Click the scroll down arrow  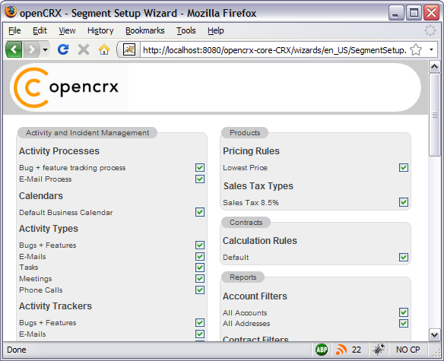(435, 335)
